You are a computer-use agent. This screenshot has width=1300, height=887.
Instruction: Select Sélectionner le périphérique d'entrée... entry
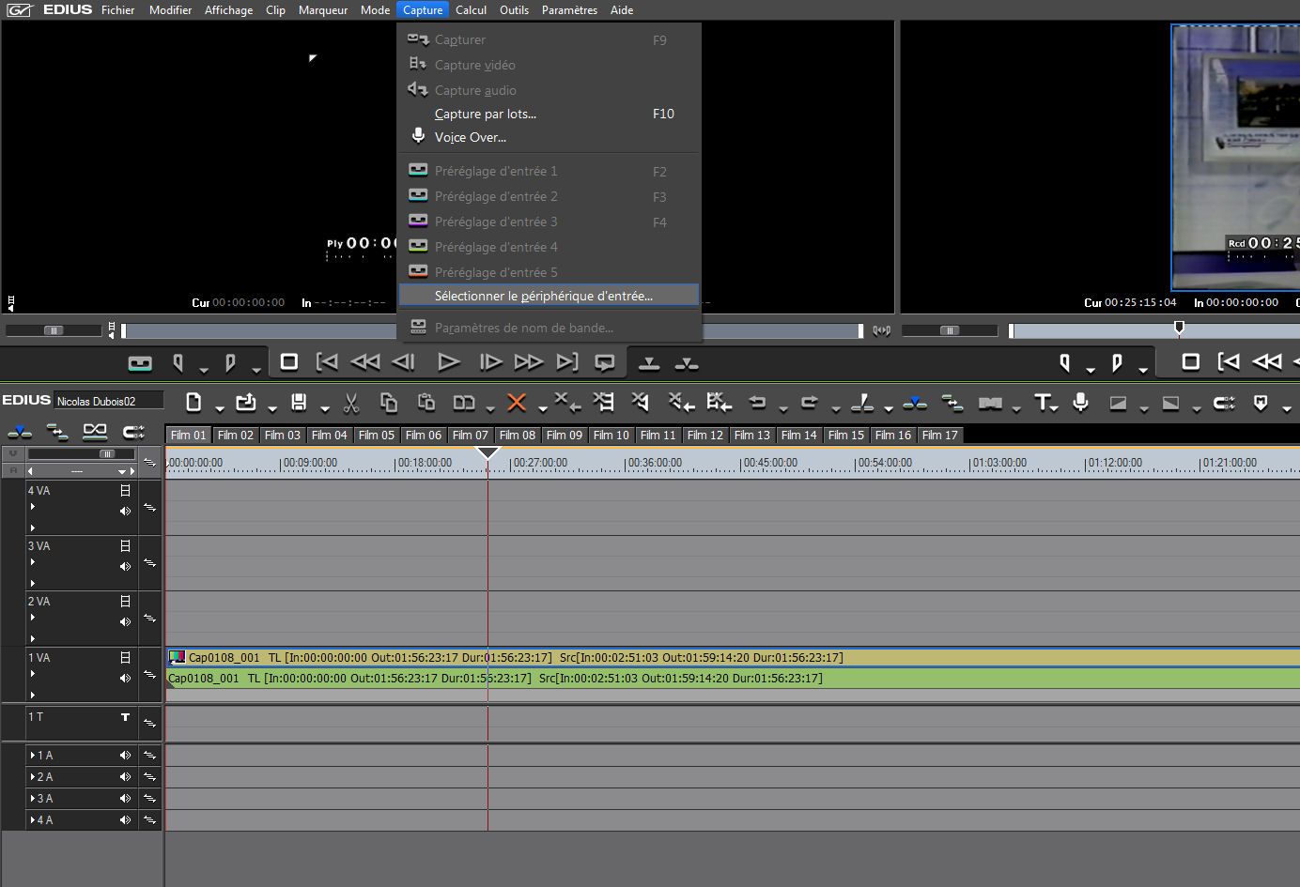pyautogui.click(x=549, y=296)
